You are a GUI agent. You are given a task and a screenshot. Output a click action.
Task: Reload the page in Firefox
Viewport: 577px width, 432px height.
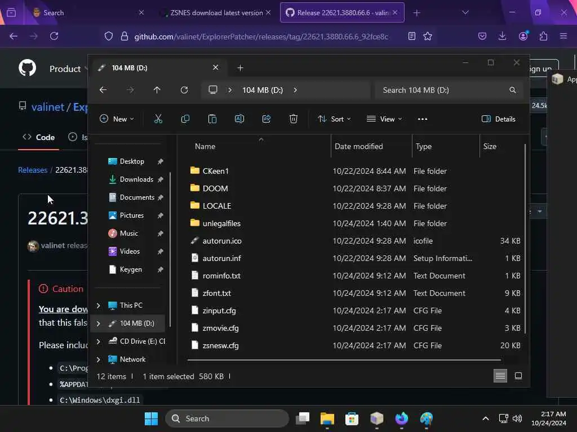[54, 36]
